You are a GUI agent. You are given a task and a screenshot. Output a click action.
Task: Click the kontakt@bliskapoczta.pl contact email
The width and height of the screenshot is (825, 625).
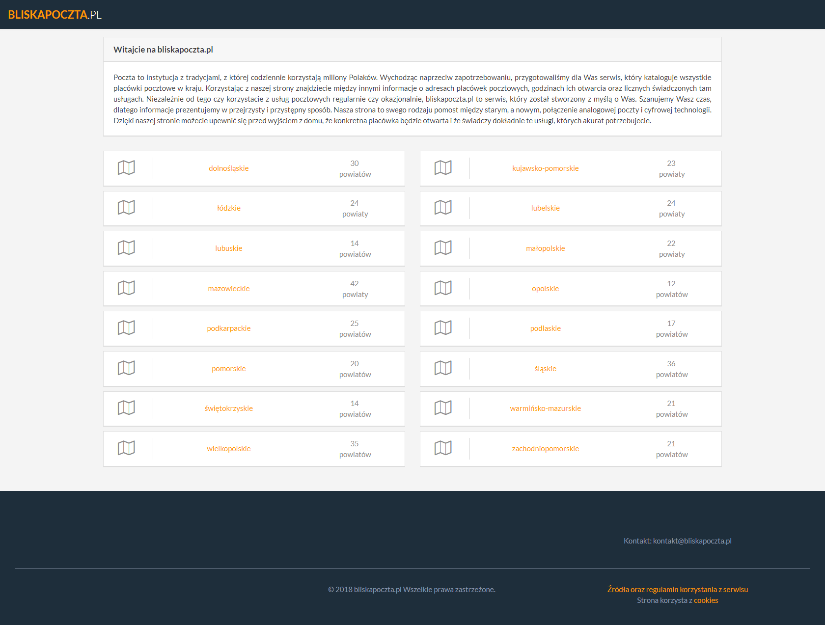[x=692, y=541]
